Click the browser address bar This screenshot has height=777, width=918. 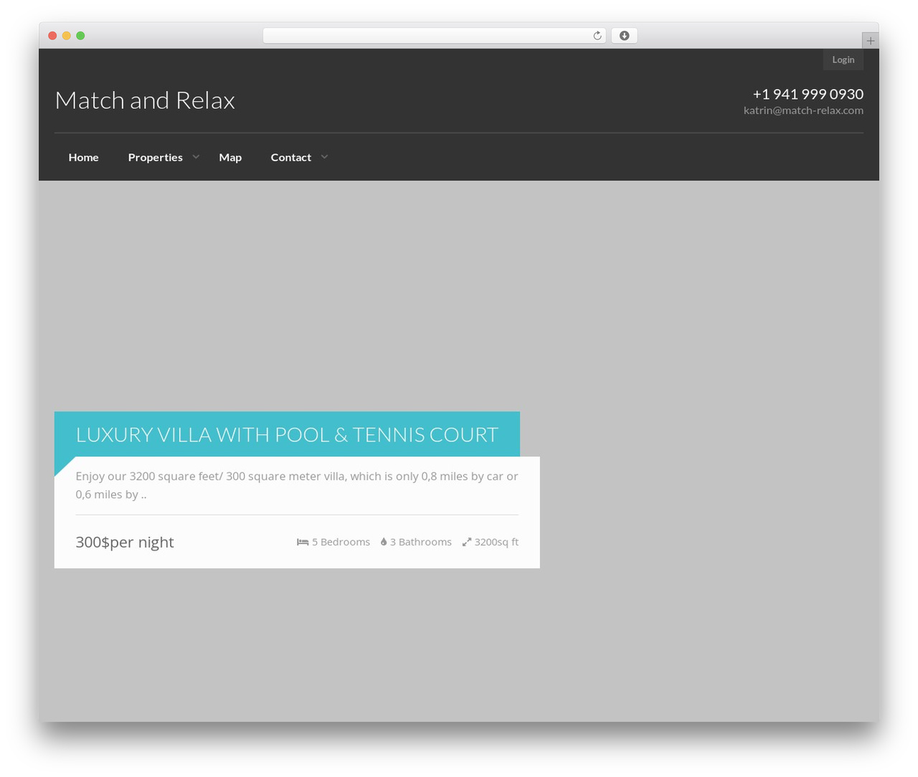click(435, 36)
